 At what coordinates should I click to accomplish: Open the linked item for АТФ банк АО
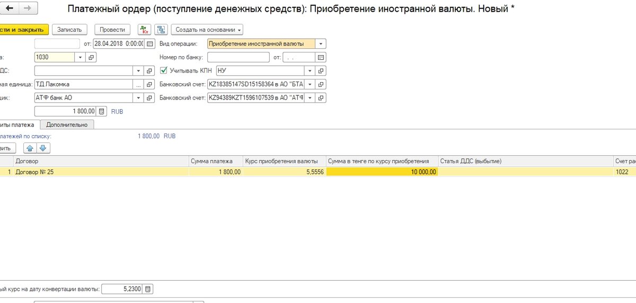point(148,97)
